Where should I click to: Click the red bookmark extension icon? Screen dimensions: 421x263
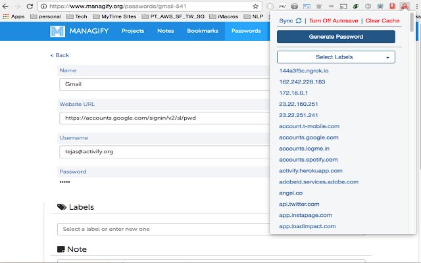[x=392, y=6]
